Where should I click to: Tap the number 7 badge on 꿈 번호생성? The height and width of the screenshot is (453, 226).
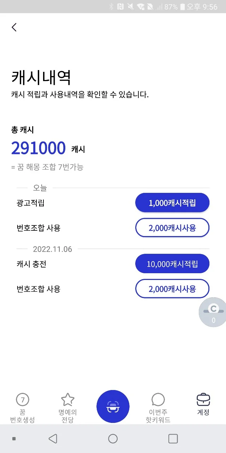tap(23, 399)
